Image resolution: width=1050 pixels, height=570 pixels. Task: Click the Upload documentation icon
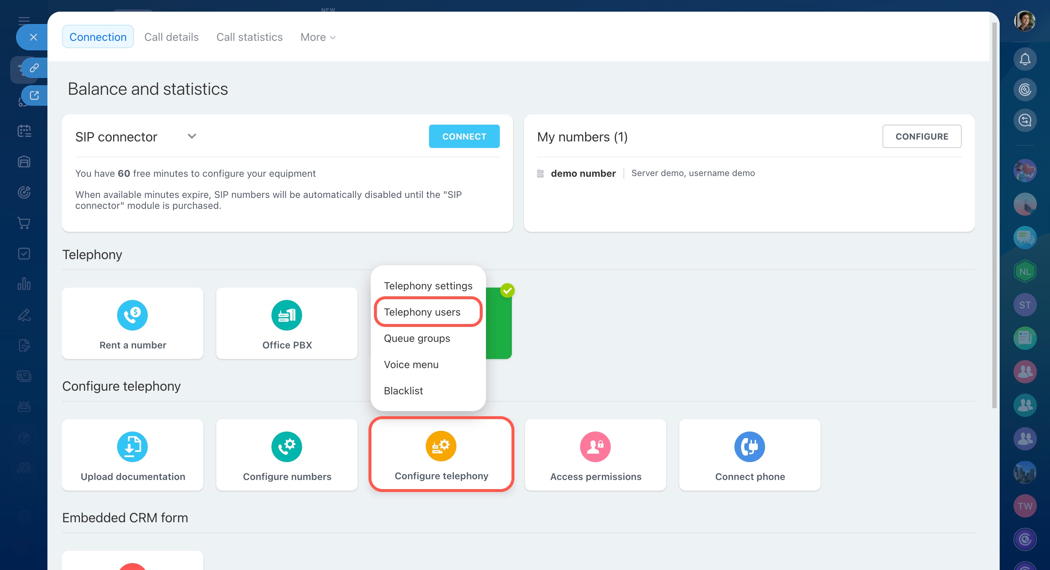(132, 447)
